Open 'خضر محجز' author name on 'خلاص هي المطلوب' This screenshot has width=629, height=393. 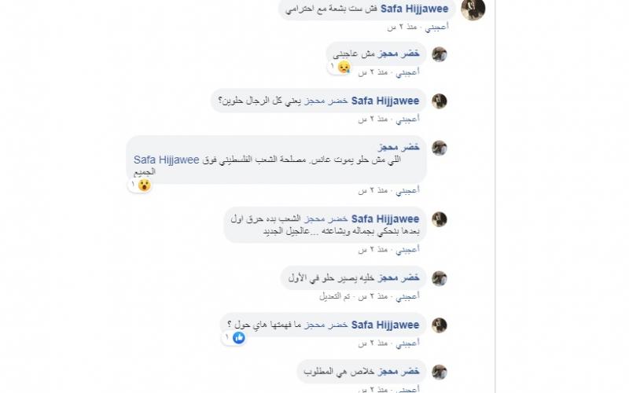399,372
